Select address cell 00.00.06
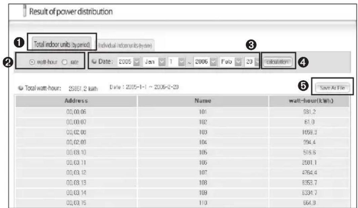 click(76, 112)
